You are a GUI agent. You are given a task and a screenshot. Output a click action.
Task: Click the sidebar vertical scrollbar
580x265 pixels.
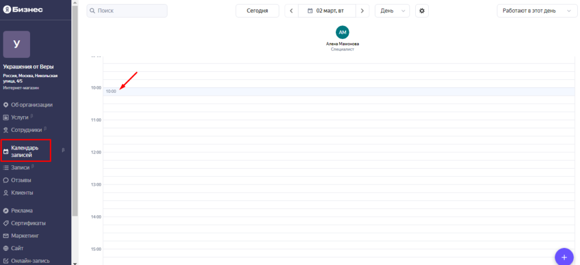[x=75, y=111]
